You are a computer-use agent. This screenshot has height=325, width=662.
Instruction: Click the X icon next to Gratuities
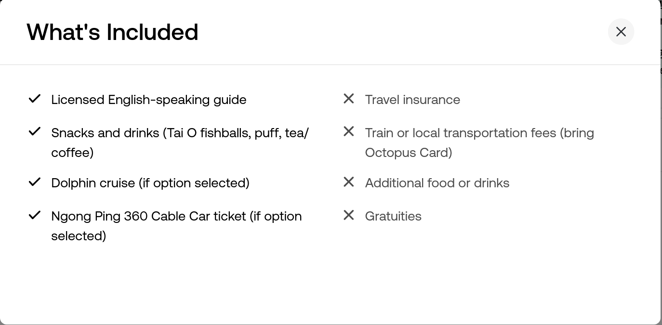pos(349,215)
